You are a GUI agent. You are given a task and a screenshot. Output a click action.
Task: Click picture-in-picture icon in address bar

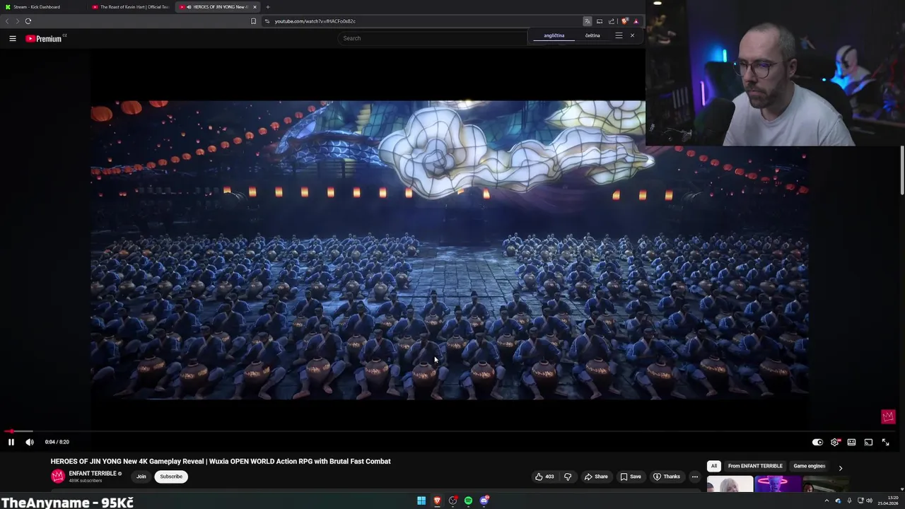tap(599, 21)
